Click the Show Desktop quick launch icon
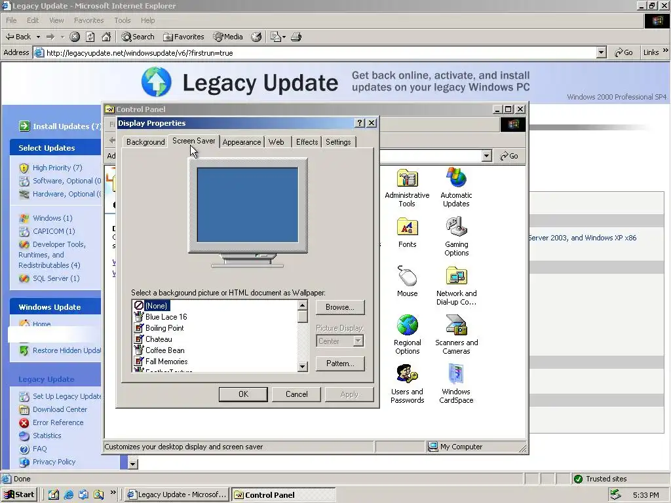This screenshot has height=503, width=671. (x=54, y=494)
